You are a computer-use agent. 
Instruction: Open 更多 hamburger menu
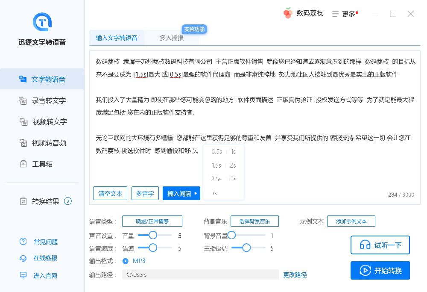pos(335,14)
